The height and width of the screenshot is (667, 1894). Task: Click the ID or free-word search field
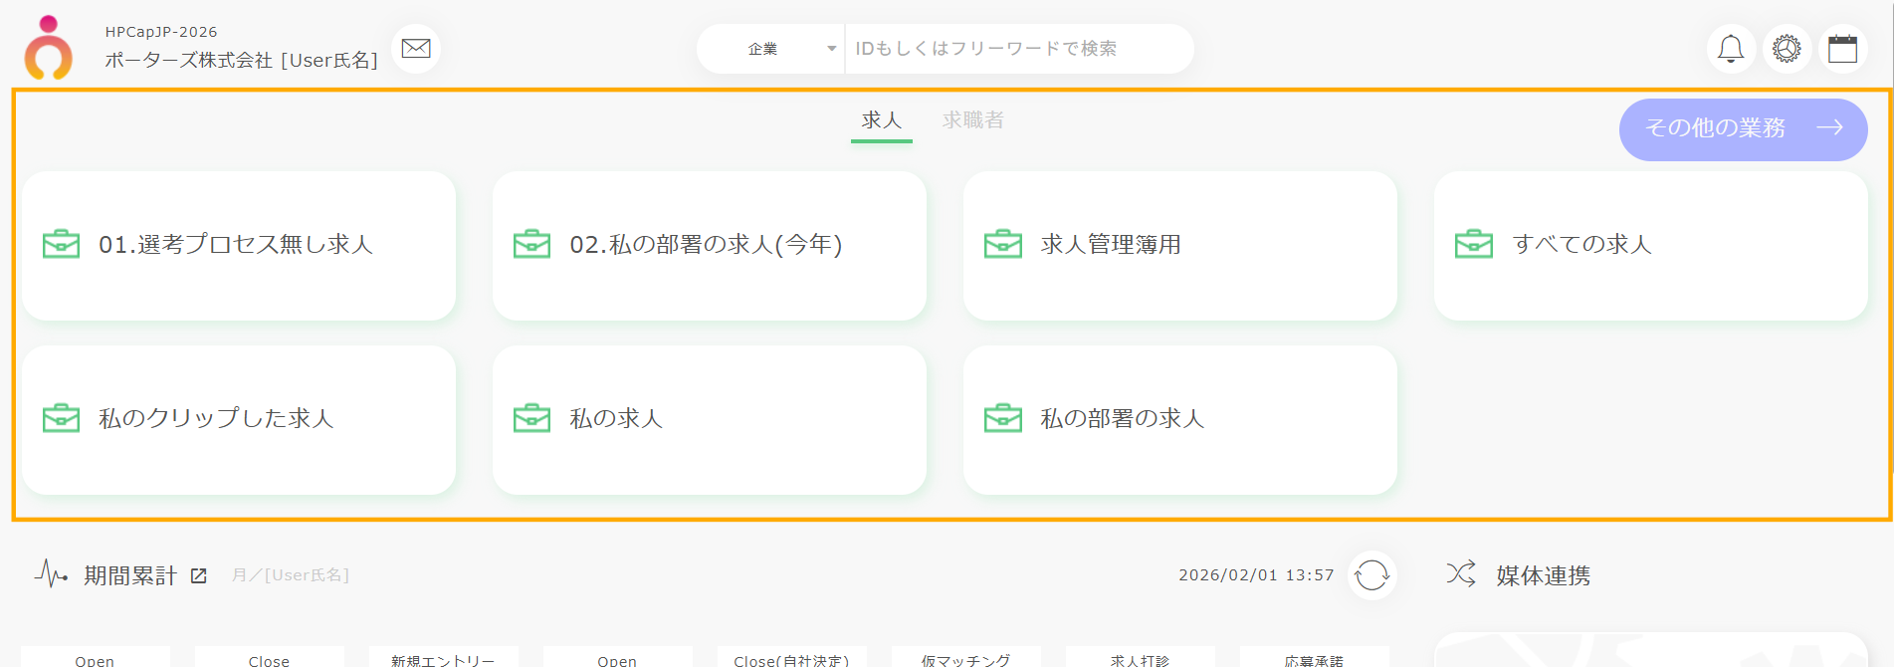click(1015, 49)
